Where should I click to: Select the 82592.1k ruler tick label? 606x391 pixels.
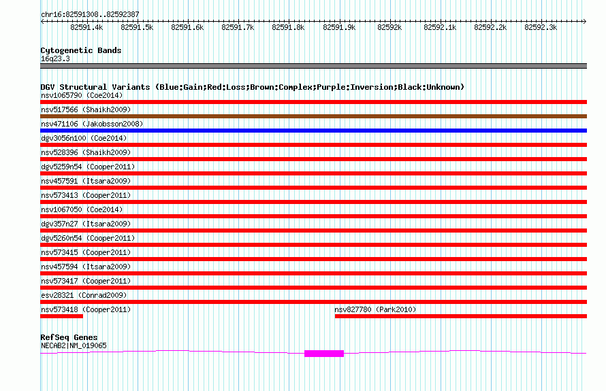tap(440, 27)
